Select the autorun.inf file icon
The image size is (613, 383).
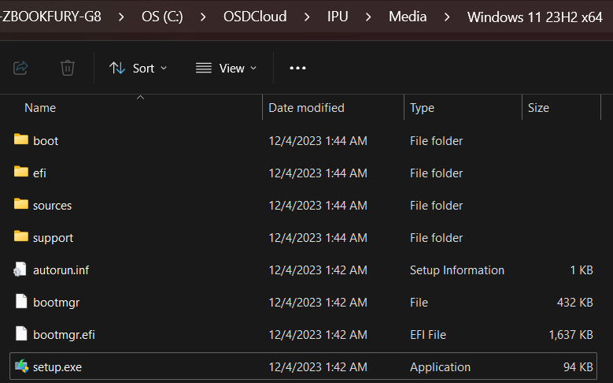tap(21, 270)
